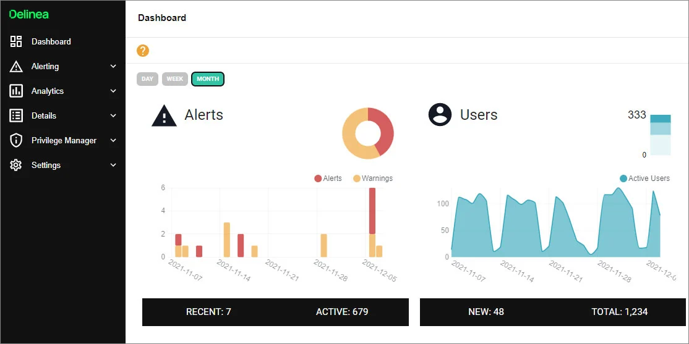The height and width of the screenshot is (344, 689).
Task: Click the Active Users legend label
Action: coord(649,178)
